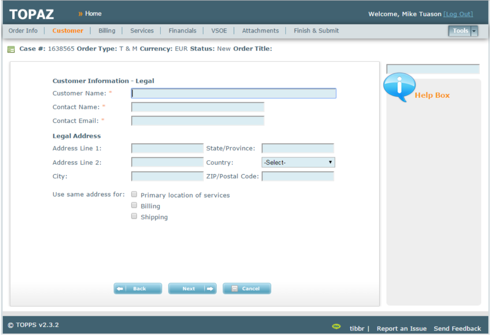The image size is (490, 335).
Task: Click the left arrow on Back button
Action: [x=120, y=289]
